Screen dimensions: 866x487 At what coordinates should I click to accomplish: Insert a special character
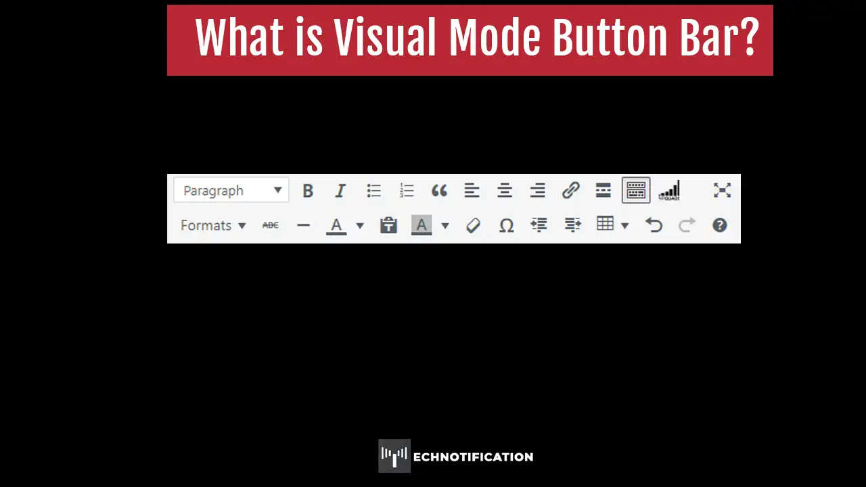coord(506,225)
